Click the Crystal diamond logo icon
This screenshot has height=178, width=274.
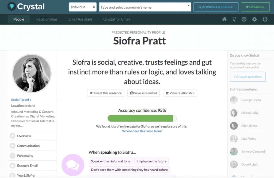point(12,6)
